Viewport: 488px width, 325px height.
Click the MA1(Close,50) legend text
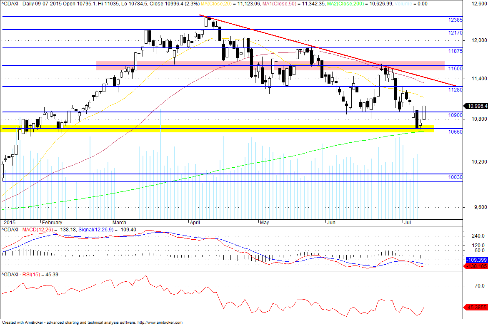click(278, 4)
